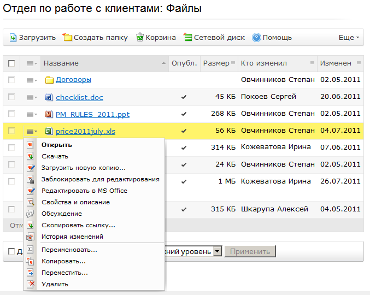
Task: Click the icon beside Копировать
Action: pyautogui.click(x=30, y=261)
